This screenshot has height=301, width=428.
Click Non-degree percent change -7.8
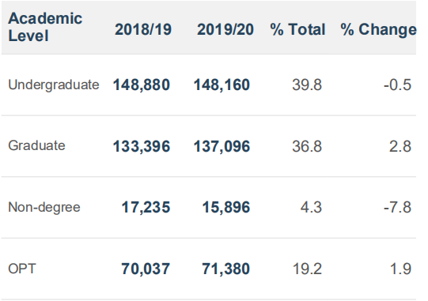pyautogui.click(x=397, y=207)
